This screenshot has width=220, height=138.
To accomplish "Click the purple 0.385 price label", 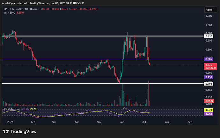I will click(208, 59).
